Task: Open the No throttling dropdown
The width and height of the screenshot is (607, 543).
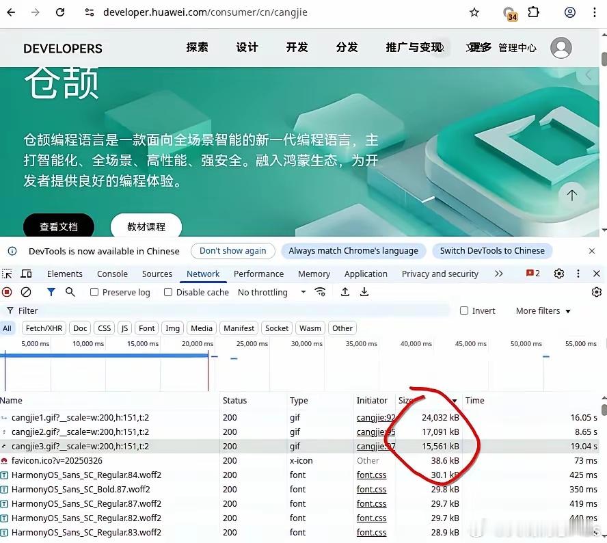Action: [x=272, y=292]
